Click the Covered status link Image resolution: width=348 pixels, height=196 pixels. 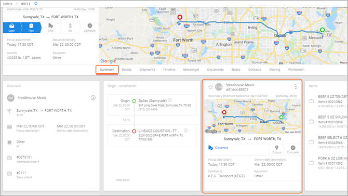click(x=221, y=148)
